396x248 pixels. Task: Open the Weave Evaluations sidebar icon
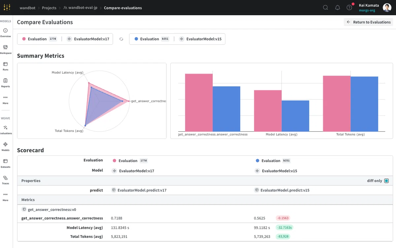(5, 130)
